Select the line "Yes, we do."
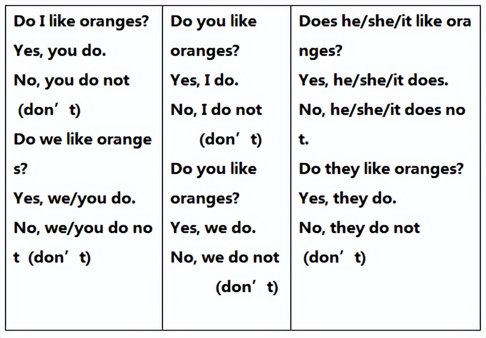 coord(213,228)
